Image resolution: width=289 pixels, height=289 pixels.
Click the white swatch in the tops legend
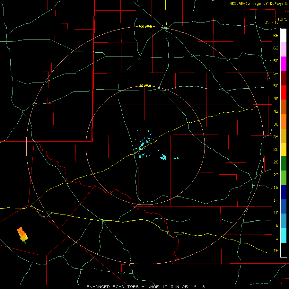coord(284,35)
